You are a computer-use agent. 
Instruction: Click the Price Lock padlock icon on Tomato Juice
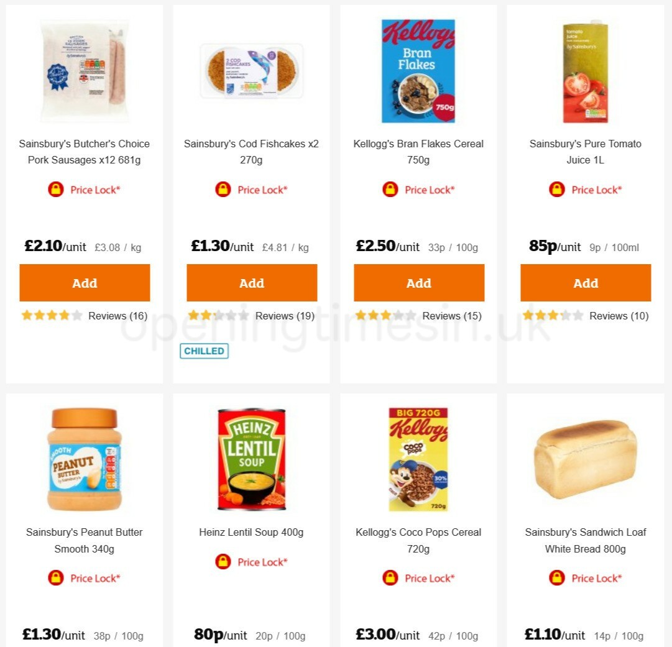click(x=558, y=190)
